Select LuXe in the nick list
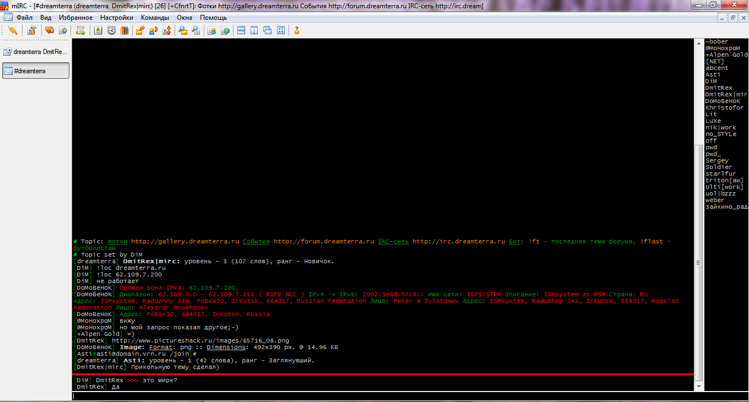 tap(713, 121)
